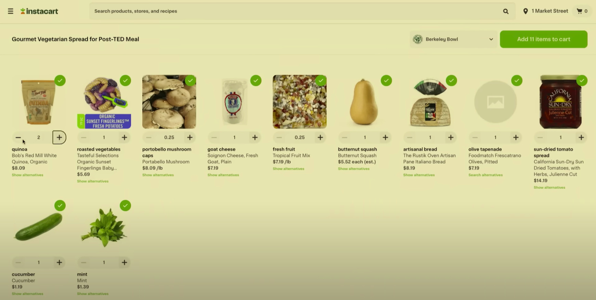596x300 pixels.
Task: Toggle the cucumber selection checkmark
Action: point(60,206)
